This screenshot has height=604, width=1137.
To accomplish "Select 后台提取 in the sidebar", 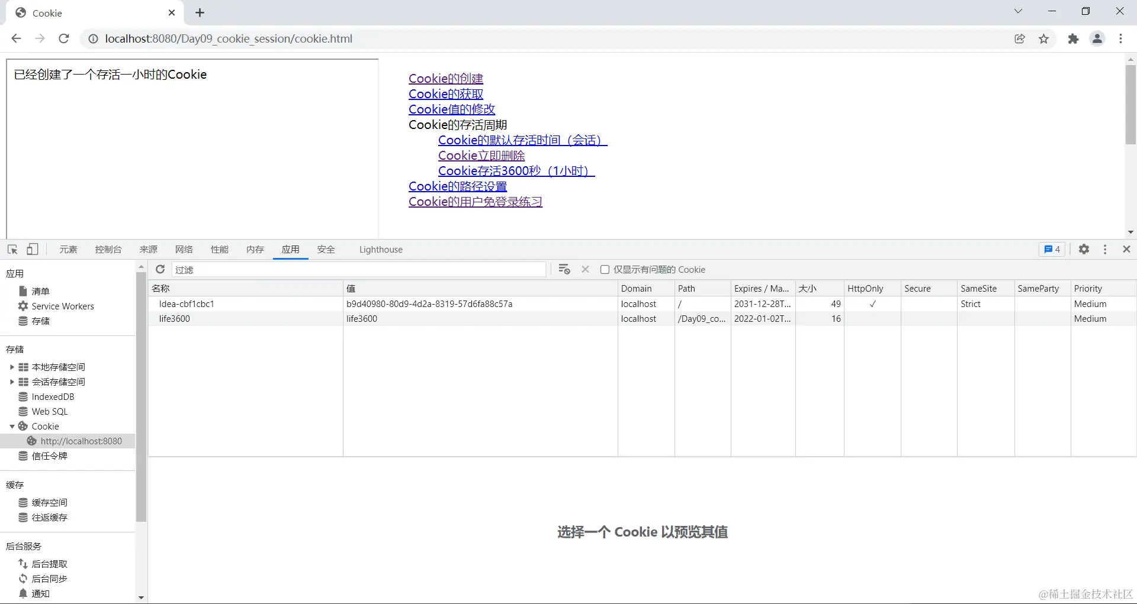I will click(49, 564).
